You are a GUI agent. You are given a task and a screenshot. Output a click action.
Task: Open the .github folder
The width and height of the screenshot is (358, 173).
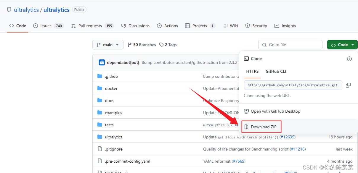(111, 76)
